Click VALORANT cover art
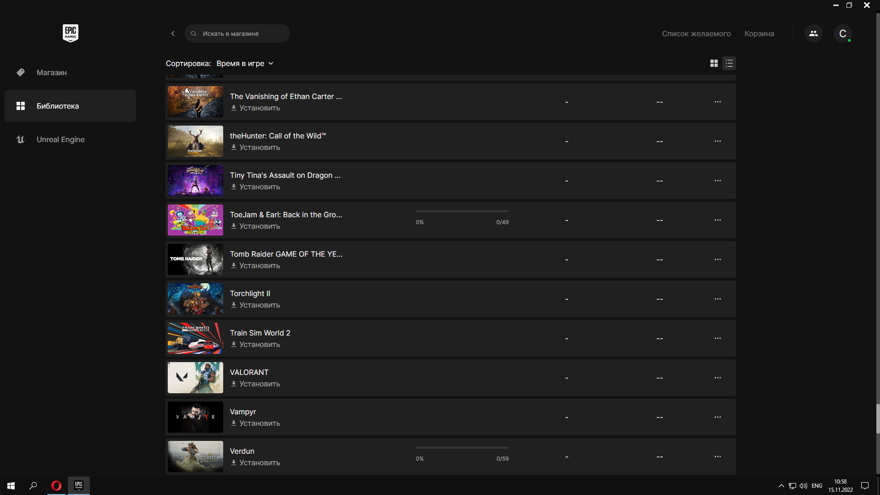 (x=195, y=378)
